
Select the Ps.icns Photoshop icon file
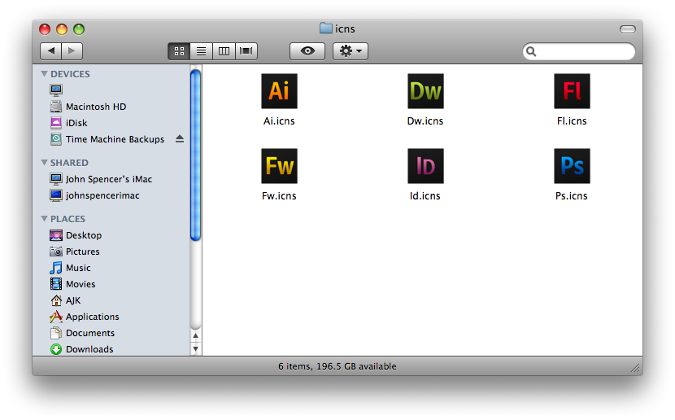[572, 166]
